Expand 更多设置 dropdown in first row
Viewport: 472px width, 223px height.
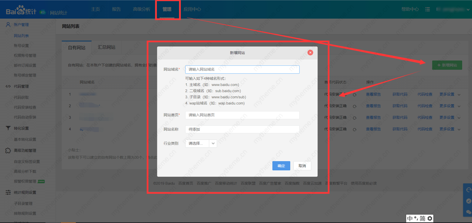point(459,95)
